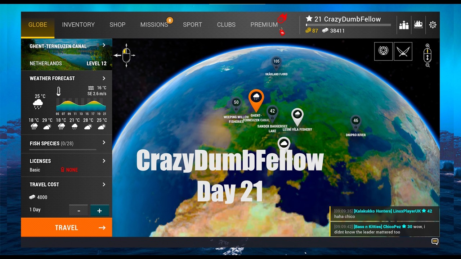The height and width of the screenshot is (259, 461).
Task: Click the globe rotate mouse hint icon
Action: [126, 55]
